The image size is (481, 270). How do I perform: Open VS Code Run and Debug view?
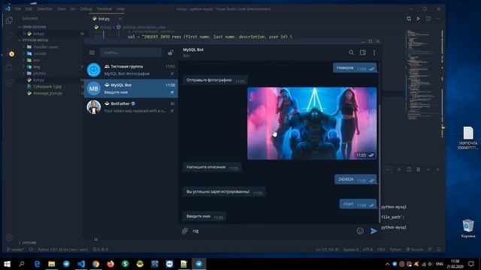click(x=9, y=67)
